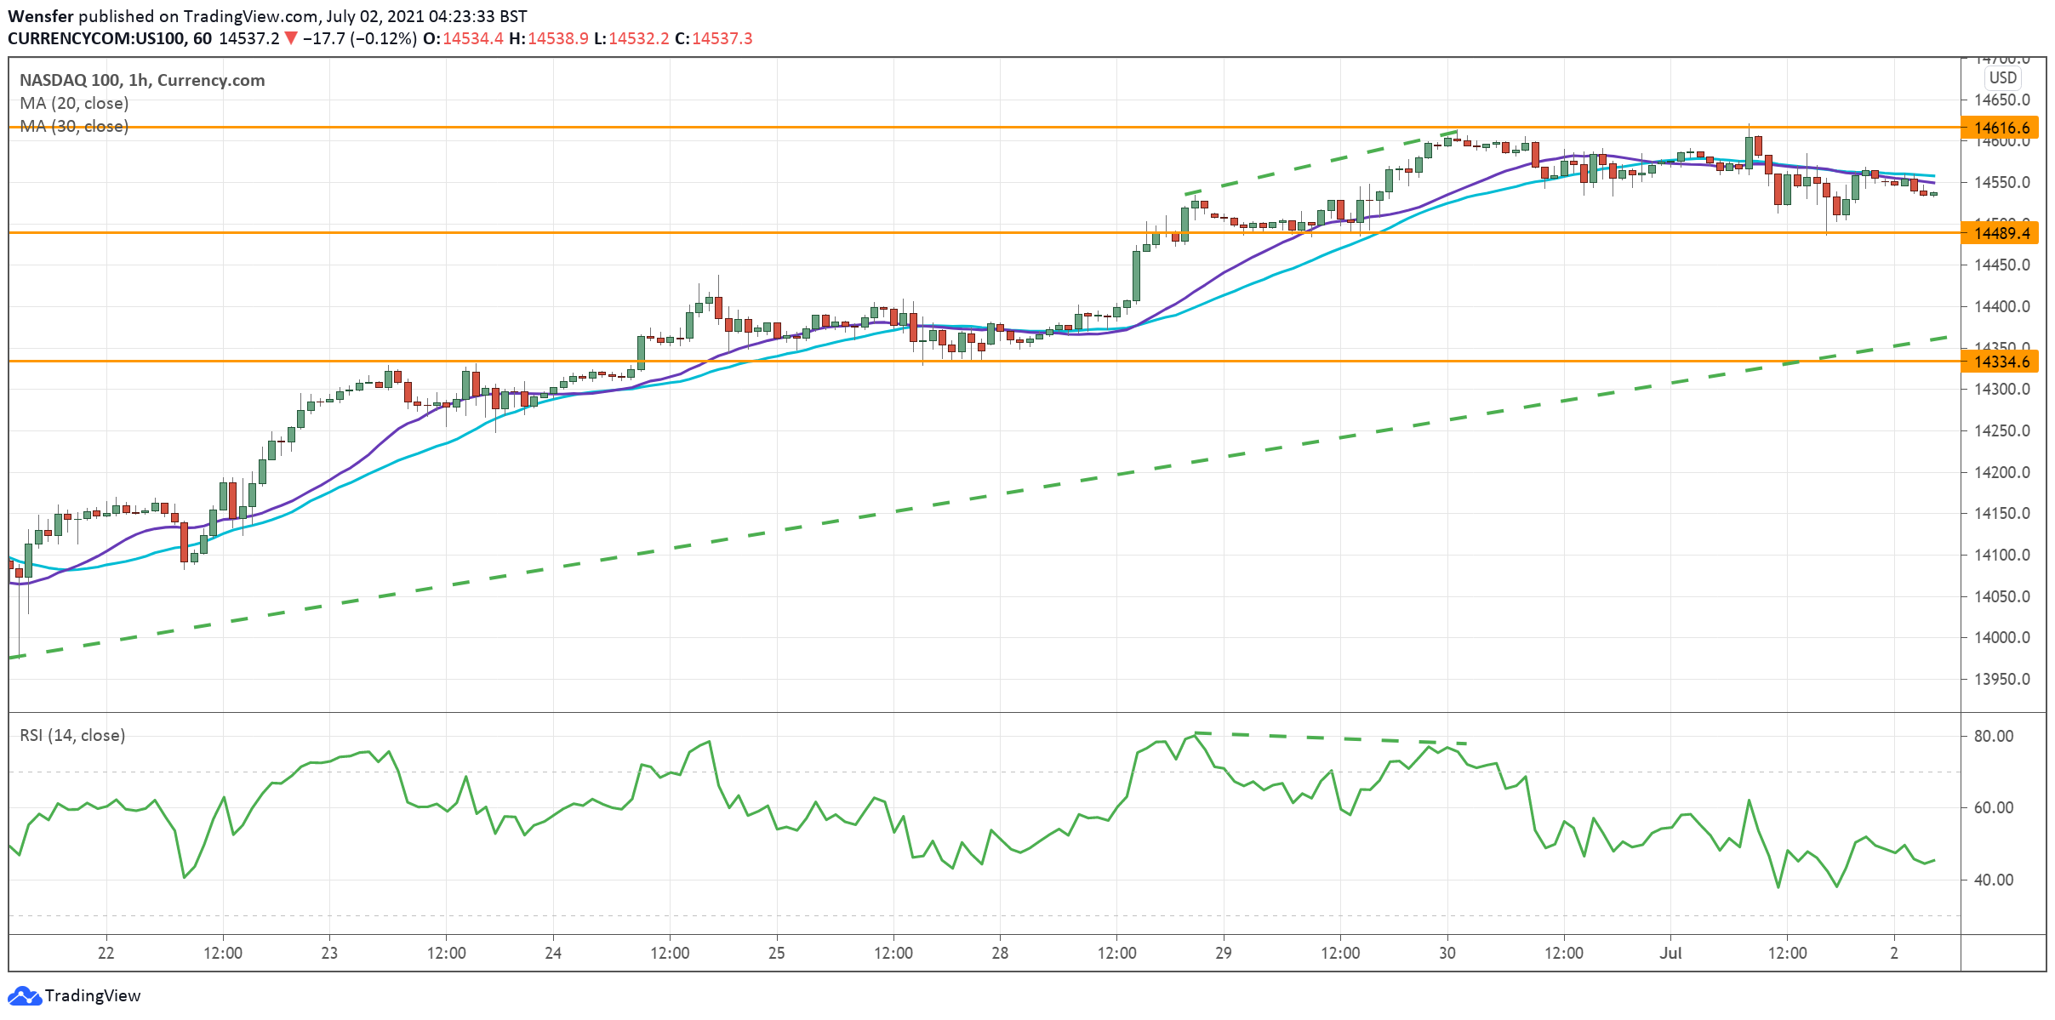Click the Jul label on time axis

coord(1670,953)
